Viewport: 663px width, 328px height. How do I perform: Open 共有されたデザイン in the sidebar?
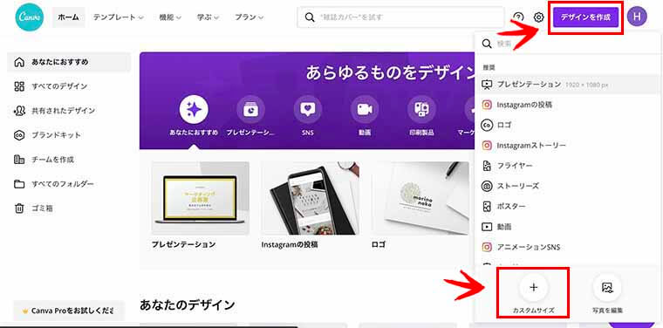point(69,111)
